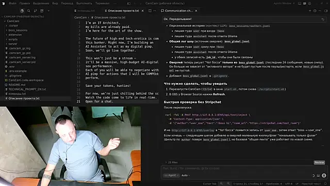Image resolution: width=330 pixels, height=186 pixels.
Task: Collapse the CamCam root folder
Action: click(x=13, y=21)
